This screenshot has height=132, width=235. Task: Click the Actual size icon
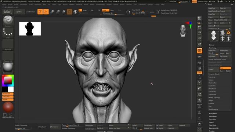pos(199,39)
